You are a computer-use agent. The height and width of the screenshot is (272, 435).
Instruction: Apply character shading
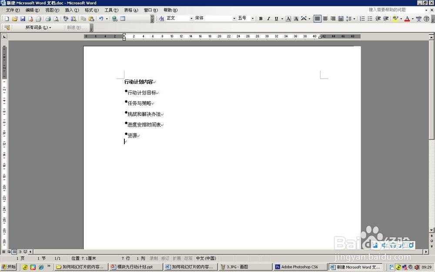coord(296,19)
